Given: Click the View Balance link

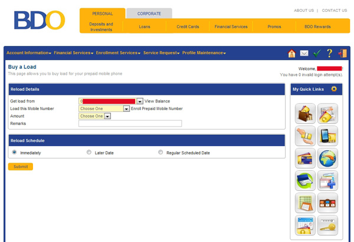Looking at the screenshot, I should point(157,101).
